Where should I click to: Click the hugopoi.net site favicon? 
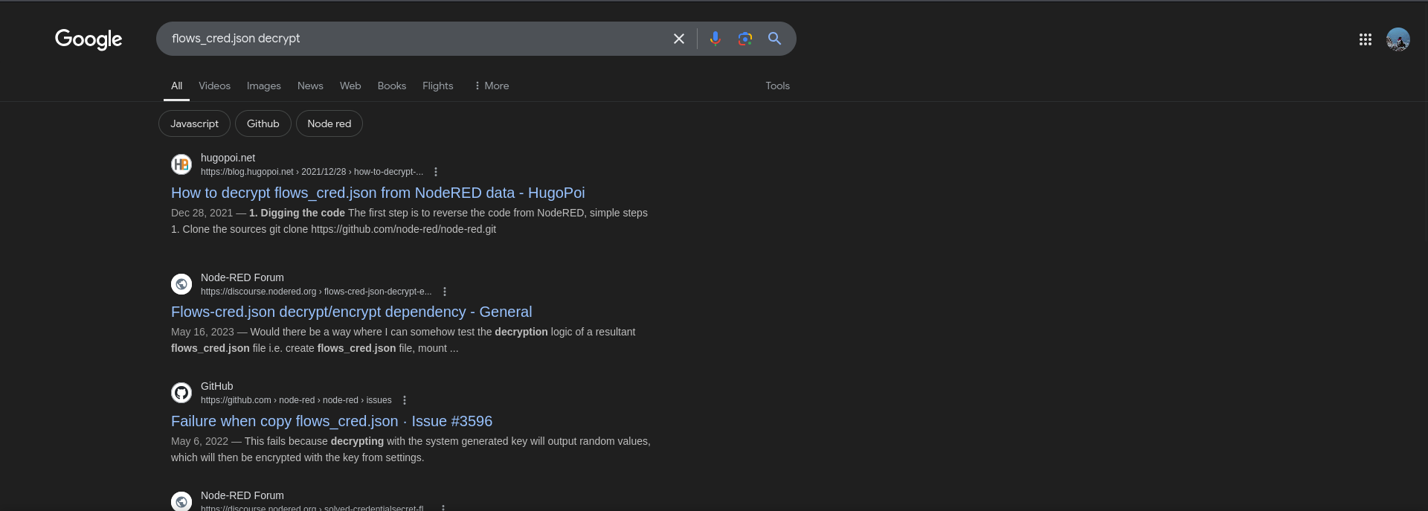(181, 164)
